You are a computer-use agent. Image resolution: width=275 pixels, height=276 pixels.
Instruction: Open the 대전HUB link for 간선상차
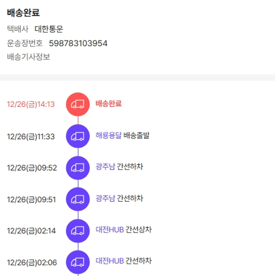click(110, 230)
